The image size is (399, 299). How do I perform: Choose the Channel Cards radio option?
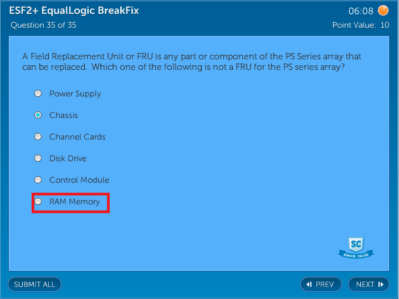[38, 137]
